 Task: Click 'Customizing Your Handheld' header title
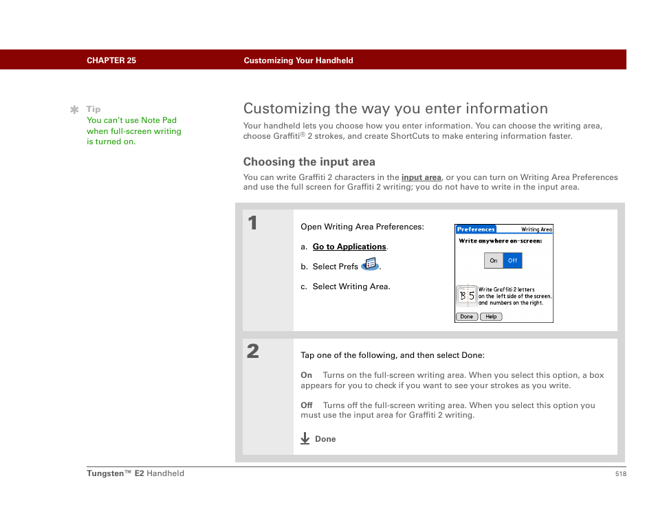[298, 60]
